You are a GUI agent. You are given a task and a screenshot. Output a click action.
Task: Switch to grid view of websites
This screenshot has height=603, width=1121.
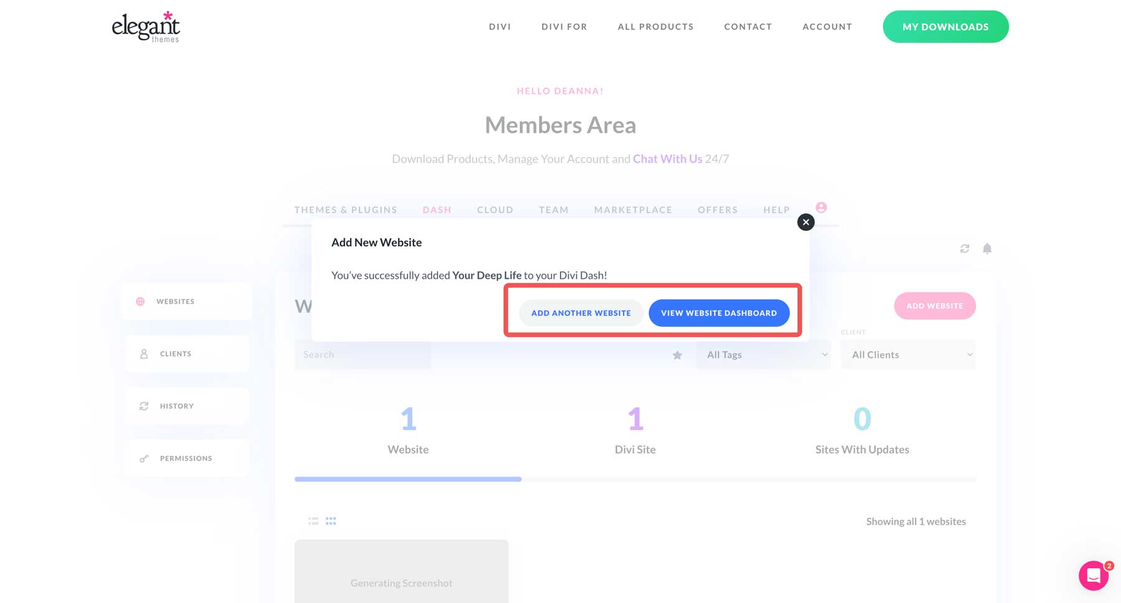point(331,520)
